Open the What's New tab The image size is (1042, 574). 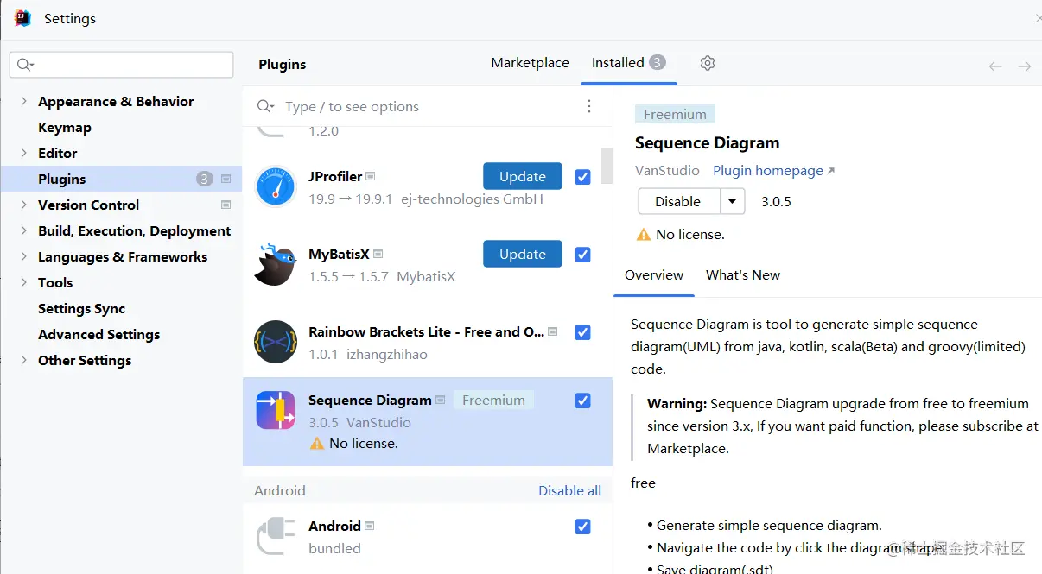pos(743,275)
